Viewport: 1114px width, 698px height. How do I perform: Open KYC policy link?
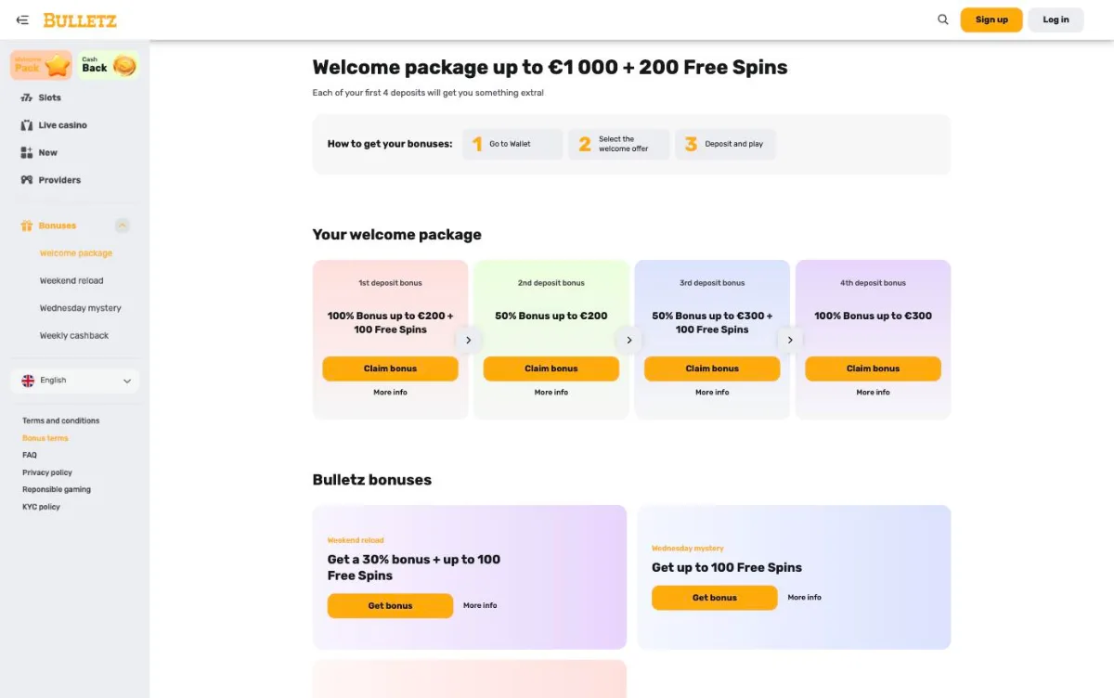coord(41,507)
